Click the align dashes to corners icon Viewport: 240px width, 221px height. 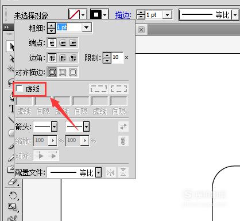coord(119,89)
